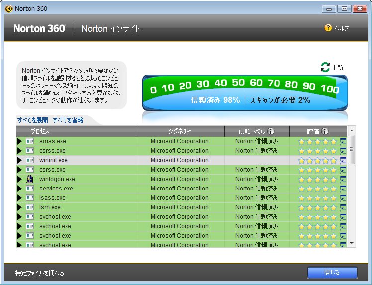Sort by the 信頼レベル column header
The width and height of the screenshot is (372, 285).
click(257, 131)
